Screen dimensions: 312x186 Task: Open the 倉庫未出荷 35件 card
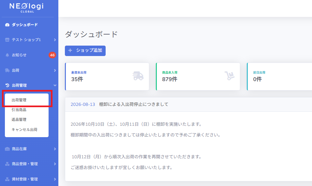pyautogui.click(x=107, y=77)
